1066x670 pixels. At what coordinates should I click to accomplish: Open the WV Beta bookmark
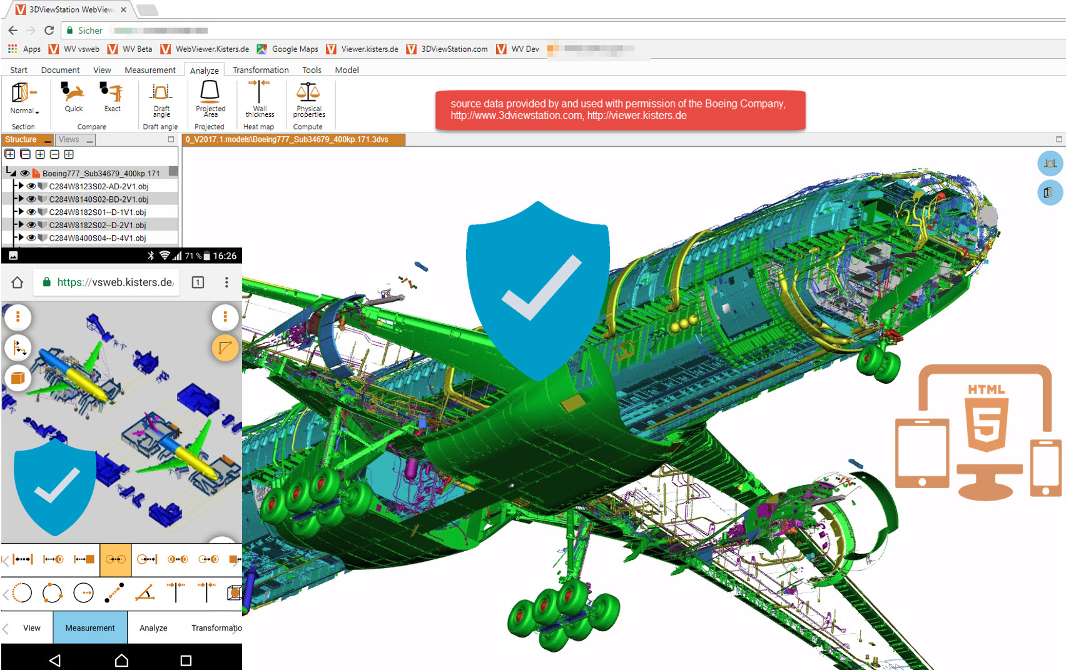coord(130,49)
